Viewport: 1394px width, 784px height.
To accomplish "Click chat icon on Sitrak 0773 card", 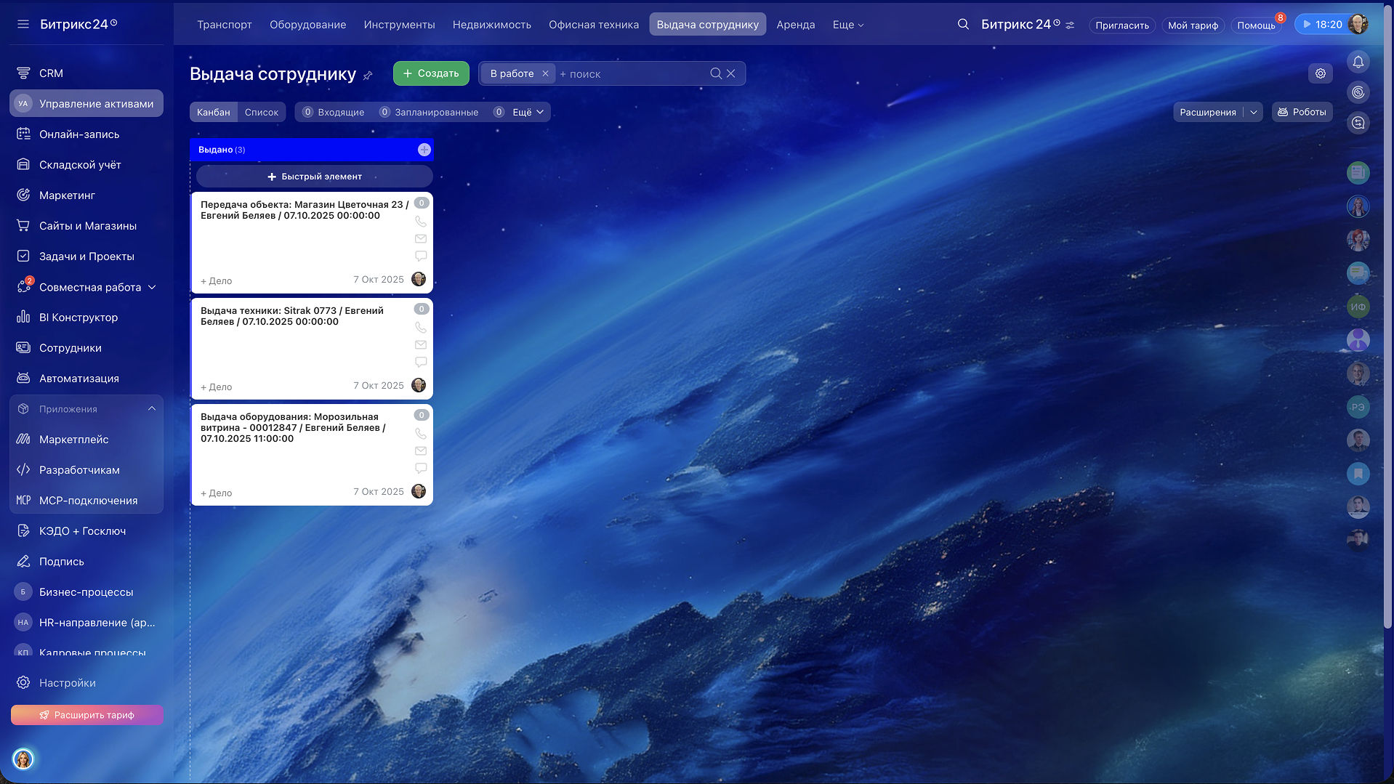I will click(x=421, y=362).
